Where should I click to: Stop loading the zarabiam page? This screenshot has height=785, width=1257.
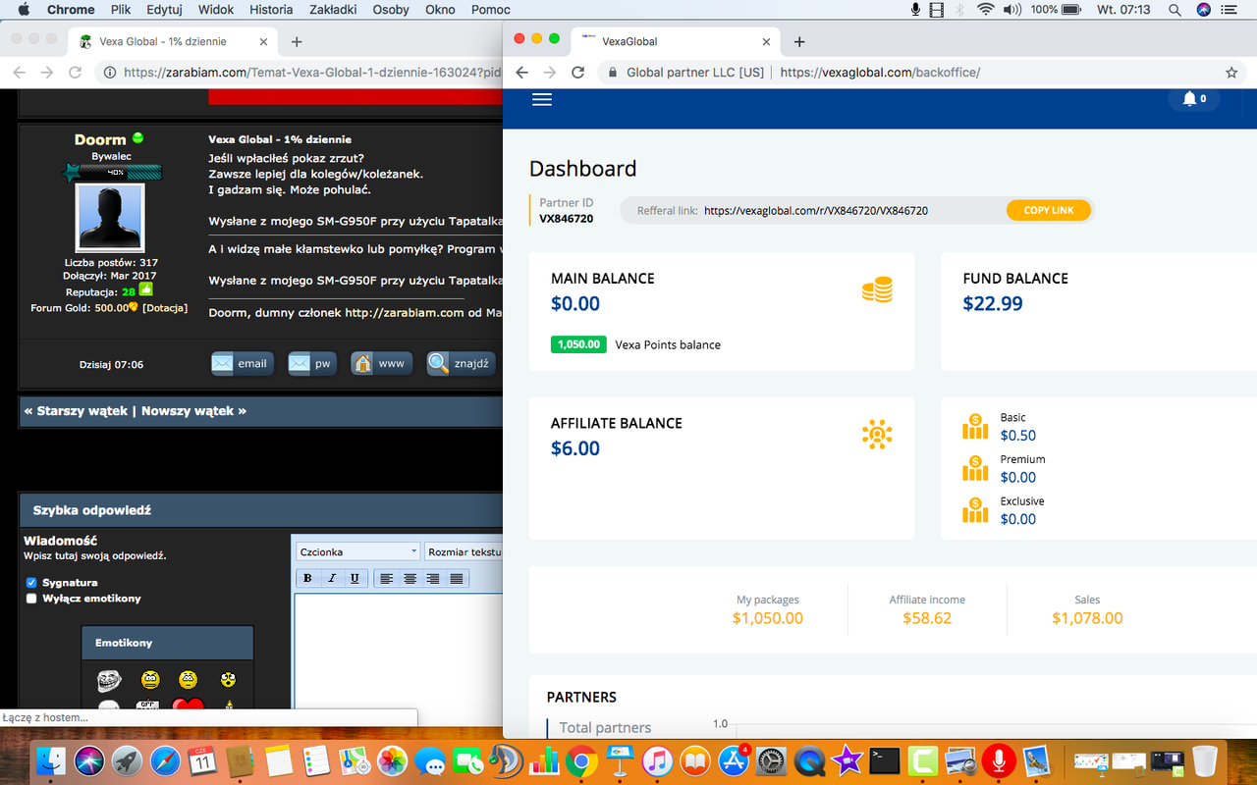pyautogui.click(x=76, y=73)
